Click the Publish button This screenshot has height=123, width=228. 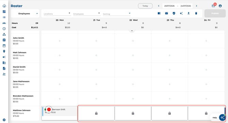click(x=215, y=13)
